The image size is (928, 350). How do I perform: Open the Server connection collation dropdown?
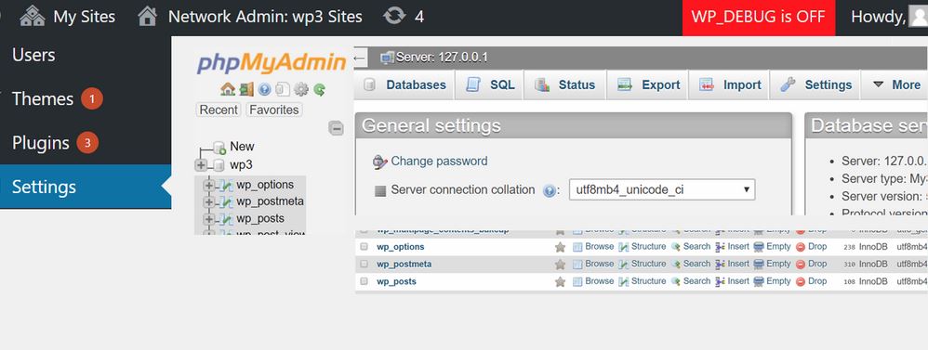point(662,189)
